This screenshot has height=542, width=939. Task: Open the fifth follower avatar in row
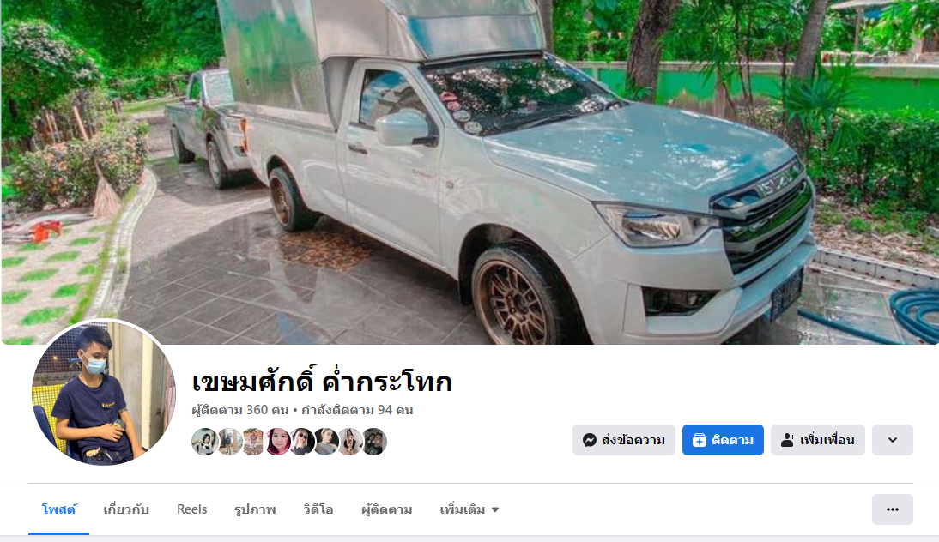(302, 443)
